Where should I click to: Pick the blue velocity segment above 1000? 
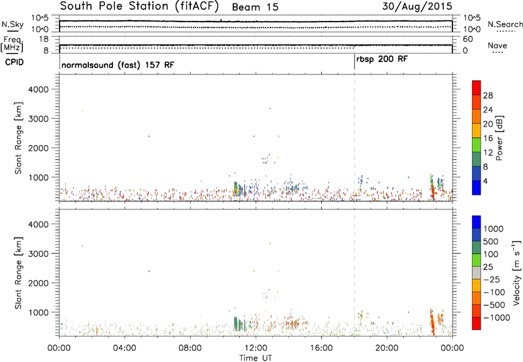coord(477,222)
